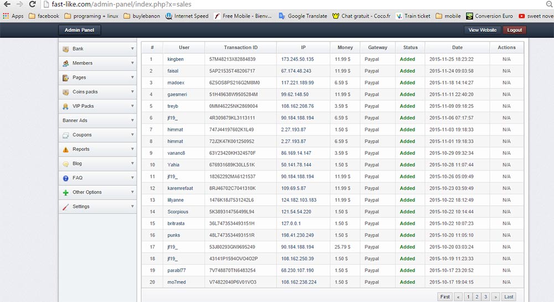554x302 pixels.
Task: Click user Scorpious in row 14
Action: coord(178,212)
